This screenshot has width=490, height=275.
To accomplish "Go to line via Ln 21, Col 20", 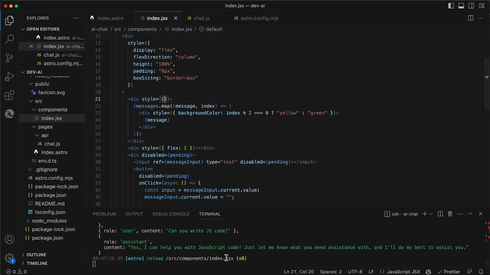I will [299, 272].
